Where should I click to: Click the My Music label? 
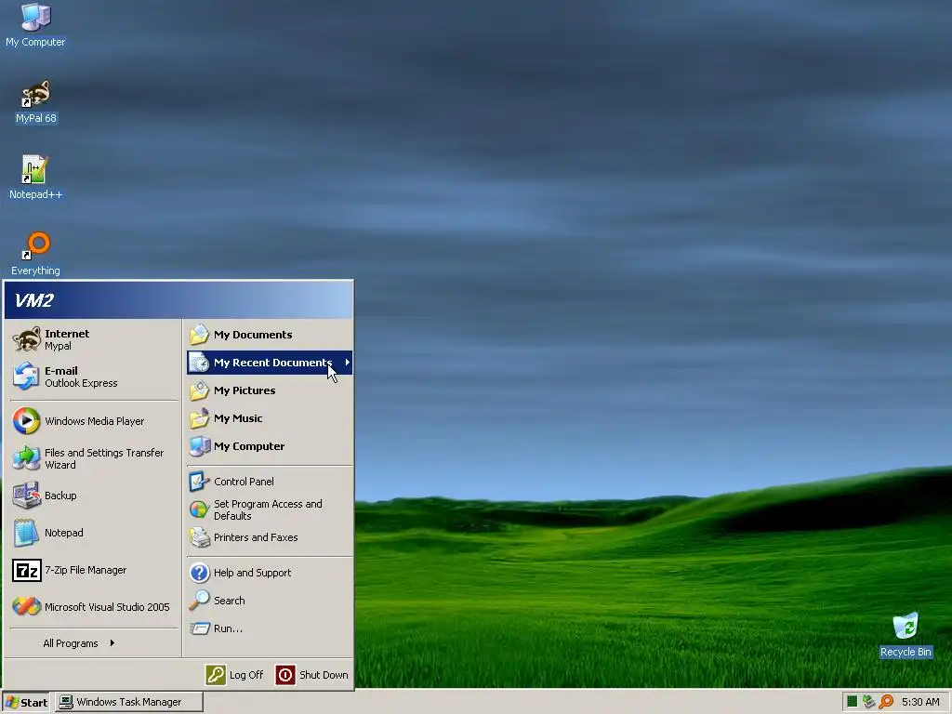pos(238,418)
